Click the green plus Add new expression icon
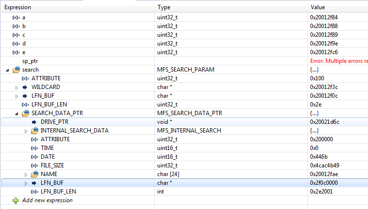This screenshot has width=368, height=209. coord(16,200)
